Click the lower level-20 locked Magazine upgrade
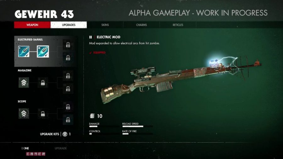The image size is (283, 159). pos(68,89)
